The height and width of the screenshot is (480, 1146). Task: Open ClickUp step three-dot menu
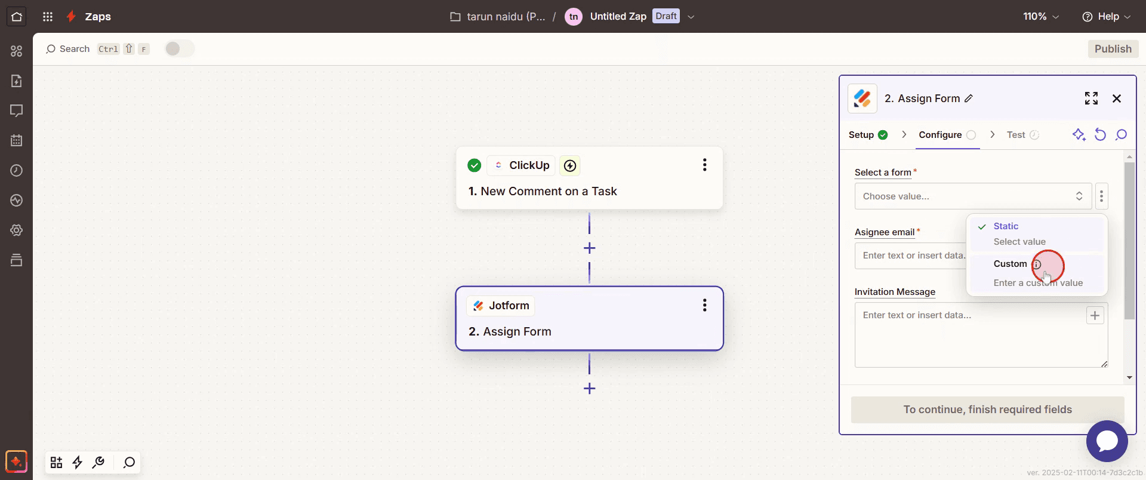click(705, 165)
